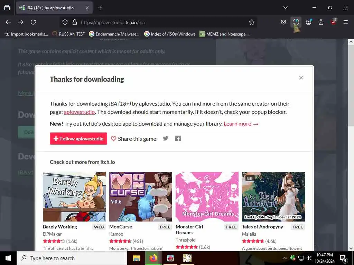
Task: Open the Barely Working game thumbnail
Action: (74, 197)
